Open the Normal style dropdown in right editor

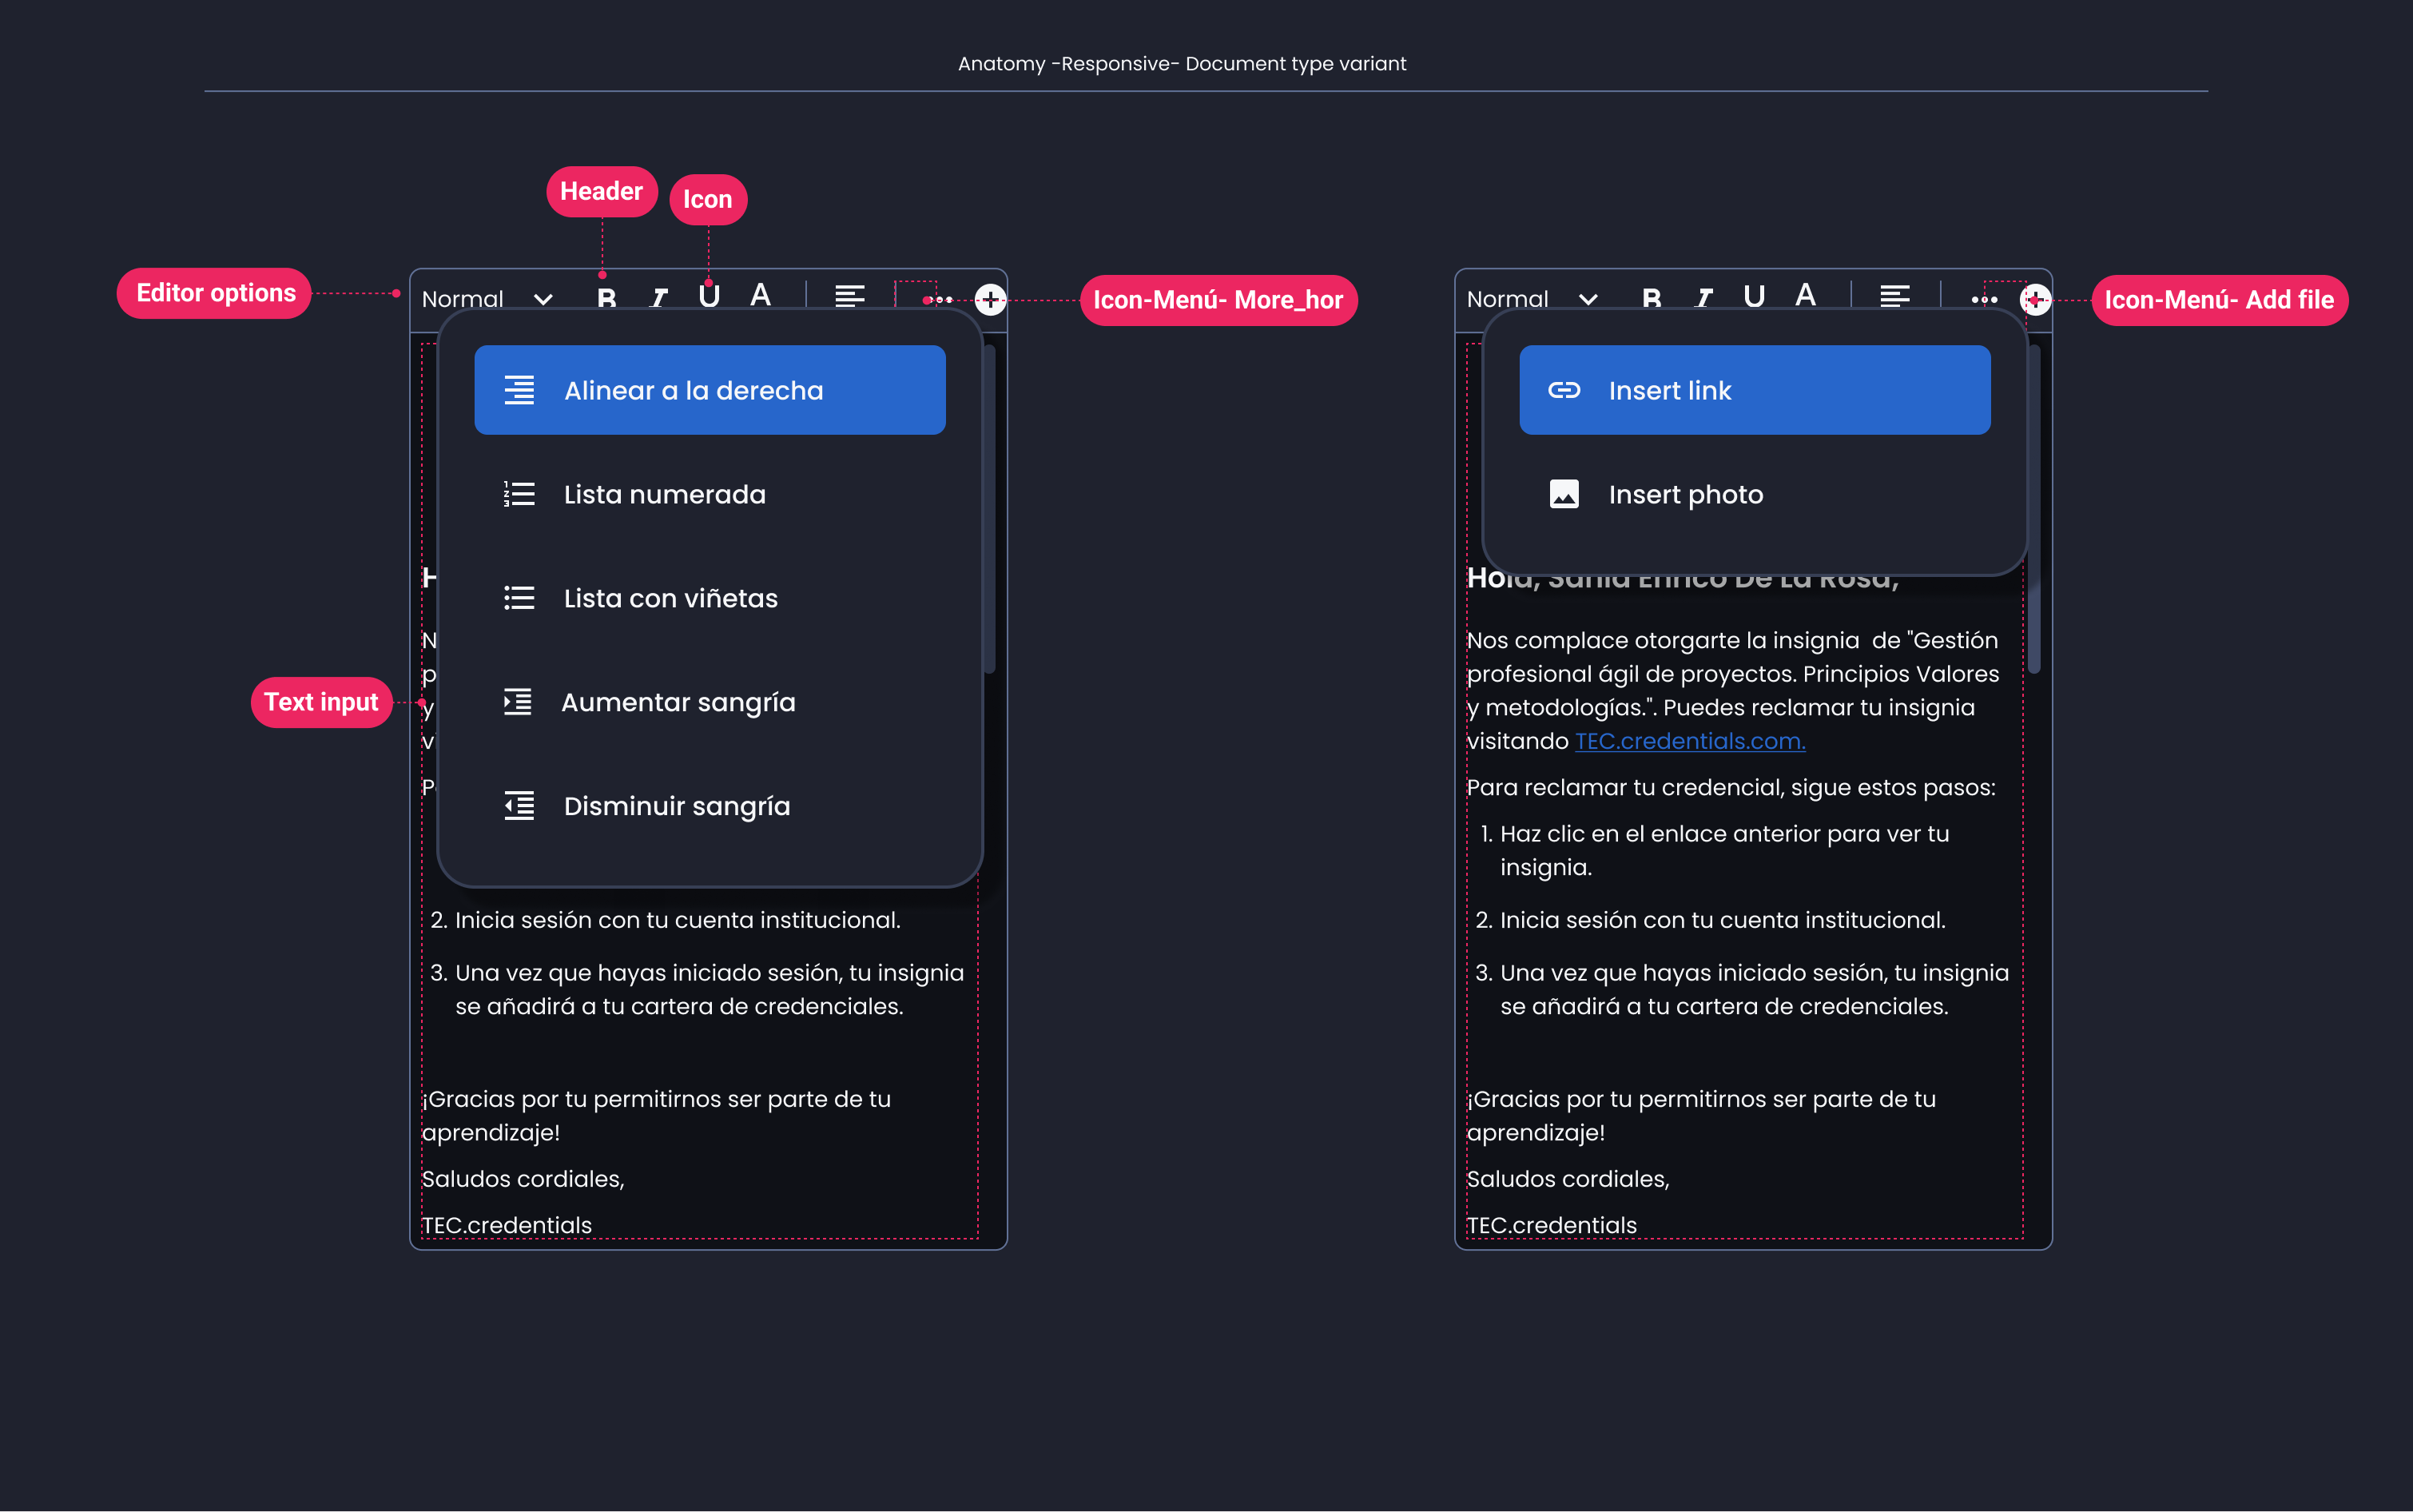tap(1532, 299)
